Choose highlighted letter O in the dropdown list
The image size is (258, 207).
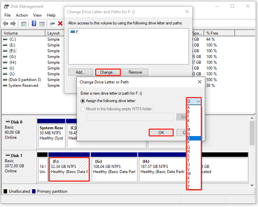click(194, 138)
